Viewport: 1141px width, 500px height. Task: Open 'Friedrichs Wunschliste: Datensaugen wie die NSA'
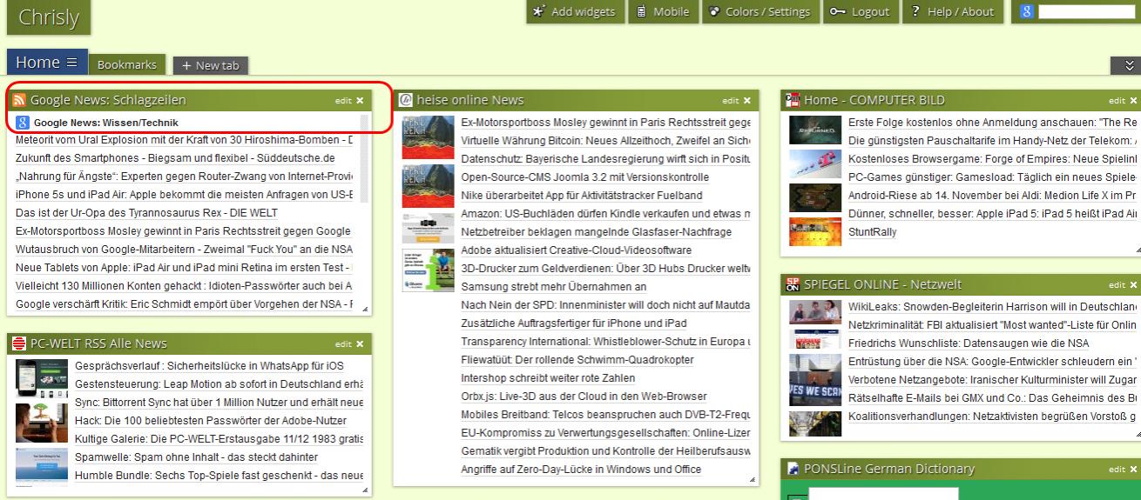pyautogui.click(x=969, y=343)
